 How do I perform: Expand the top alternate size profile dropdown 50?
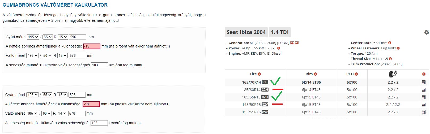click(47, 55)
